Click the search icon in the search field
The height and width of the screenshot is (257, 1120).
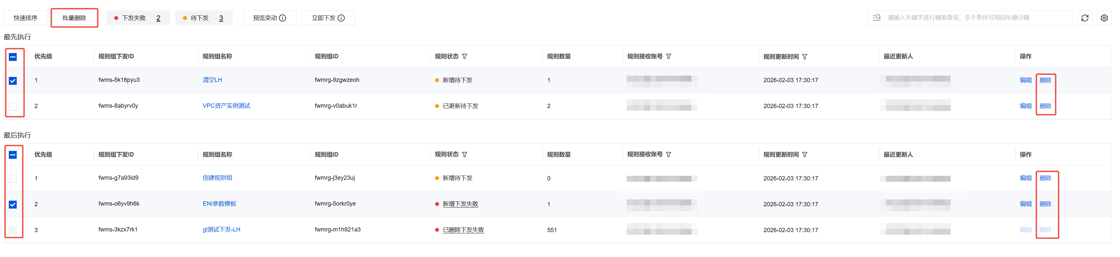coord(876,18)
